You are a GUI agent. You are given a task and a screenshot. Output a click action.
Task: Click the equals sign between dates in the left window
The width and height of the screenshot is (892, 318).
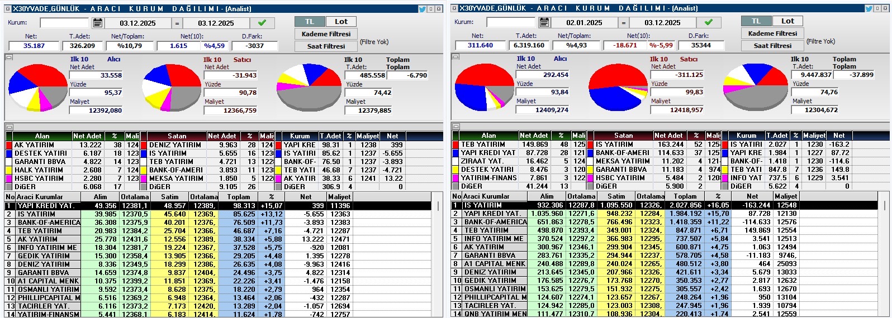(x=177, y=23)
